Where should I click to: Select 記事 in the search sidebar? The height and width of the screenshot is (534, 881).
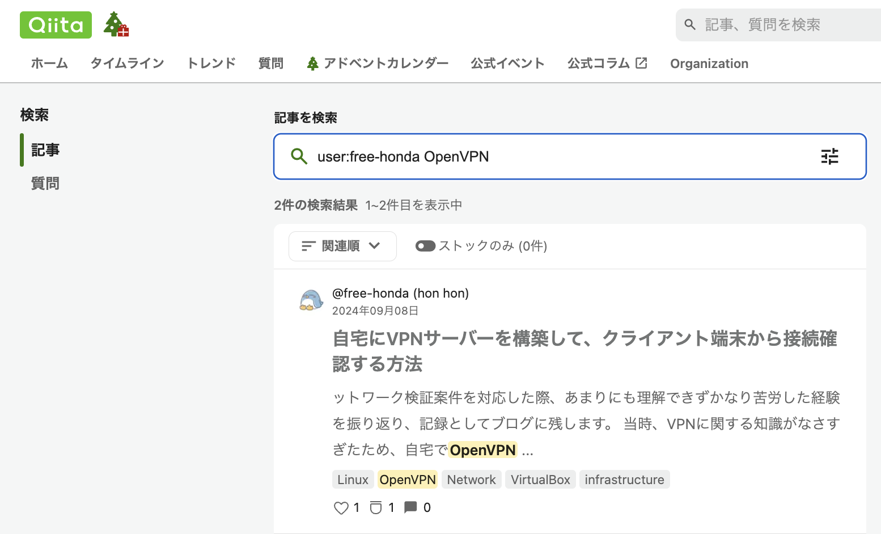[45, 150]
